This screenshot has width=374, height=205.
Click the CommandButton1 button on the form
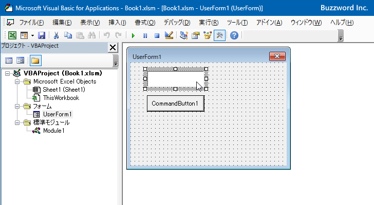pos(176,104)
